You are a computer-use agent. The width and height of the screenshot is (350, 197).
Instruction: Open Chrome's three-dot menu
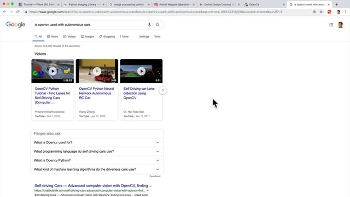pyautogui.click(x=345, y=12)
